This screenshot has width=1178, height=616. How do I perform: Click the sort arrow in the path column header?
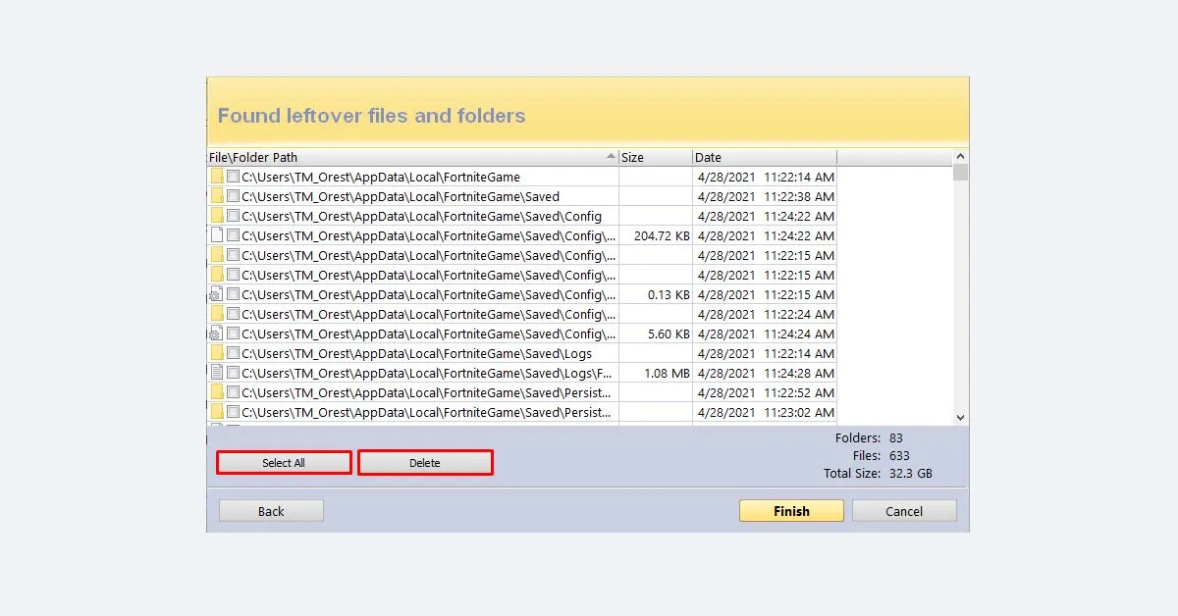click(x=611, y=157)
